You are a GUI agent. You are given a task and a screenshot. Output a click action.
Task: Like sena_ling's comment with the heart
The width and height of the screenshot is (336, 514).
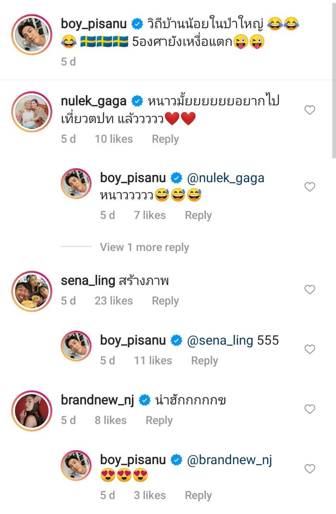tap(310, 289)
